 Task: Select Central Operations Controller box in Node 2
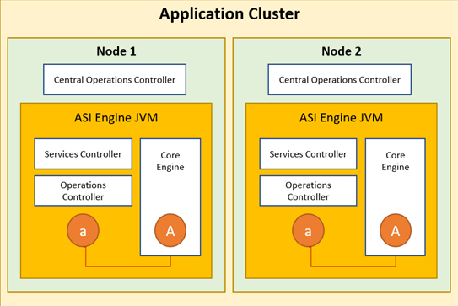340,79
